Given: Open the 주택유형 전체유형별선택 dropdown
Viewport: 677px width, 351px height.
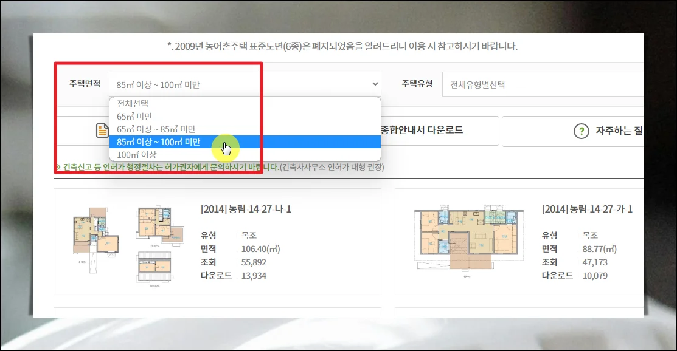Looking at the screenshot, I should 541,84.
